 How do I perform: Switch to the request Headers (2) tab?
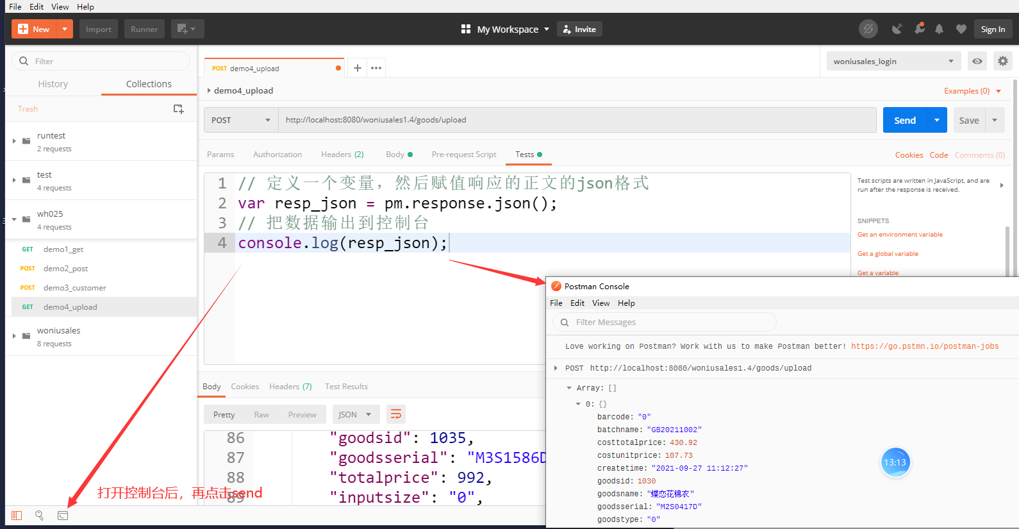point(342,155)
